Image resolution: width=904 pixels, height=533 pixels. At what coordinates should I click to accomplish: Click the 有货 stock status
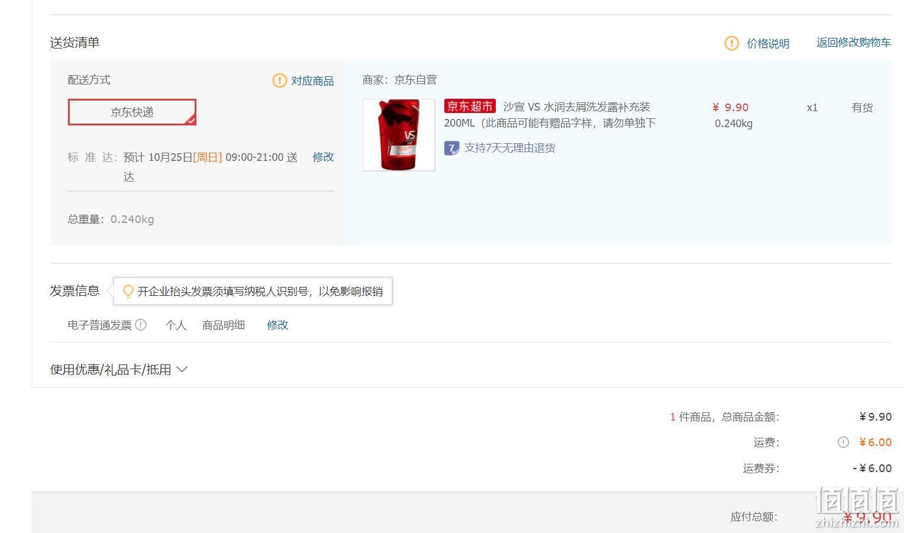click(x=862, y=107)
